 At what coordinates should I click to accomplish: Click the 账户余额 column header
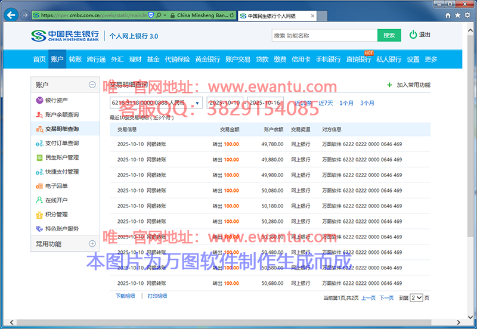coord(274,129)
